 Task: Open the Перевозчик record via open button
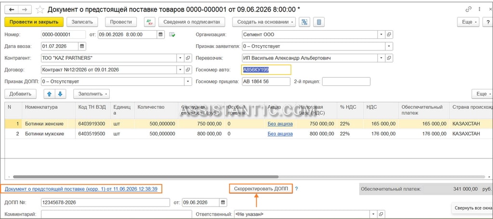[x=389, y=58]
